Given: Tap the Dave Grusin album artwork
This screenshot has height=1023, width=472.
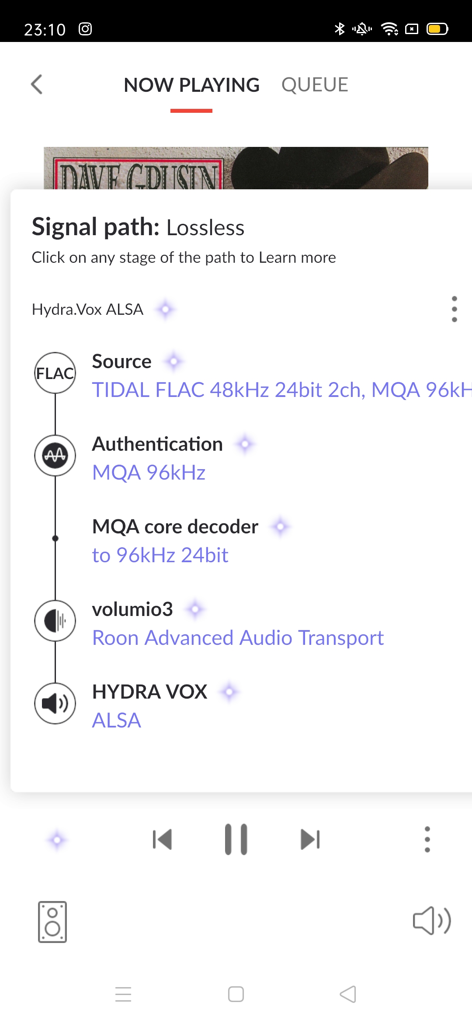Looking at the screenshot, I should pos(236,168).
